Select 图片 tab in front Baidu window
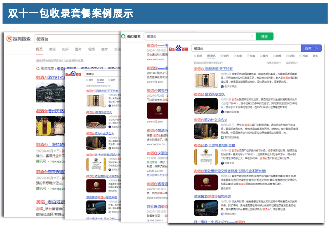The height and width of the screenshot is (229, 330). [264, 56]
